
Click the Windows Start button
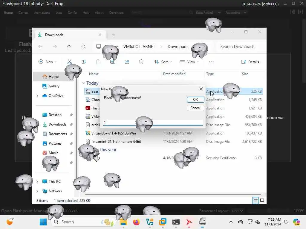tap(43, 222)
